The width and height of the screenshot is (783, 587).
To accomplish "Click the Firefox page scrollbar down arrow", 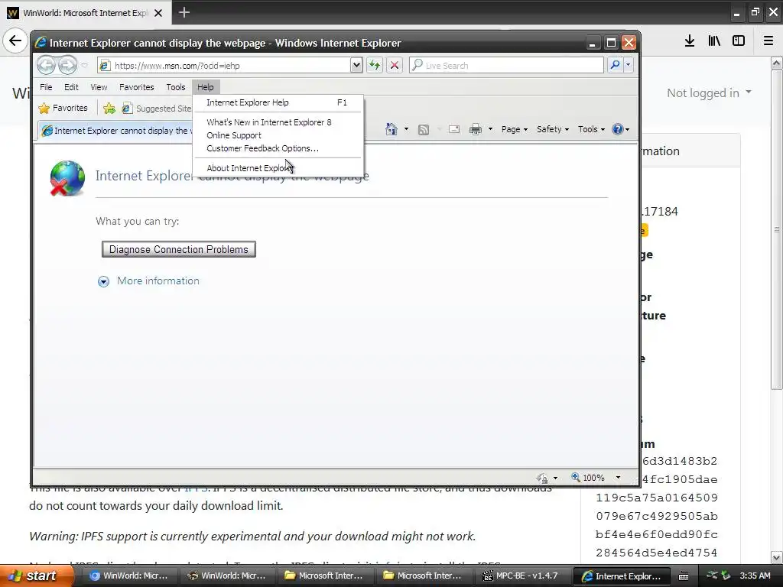I will (x=776, y=557).
